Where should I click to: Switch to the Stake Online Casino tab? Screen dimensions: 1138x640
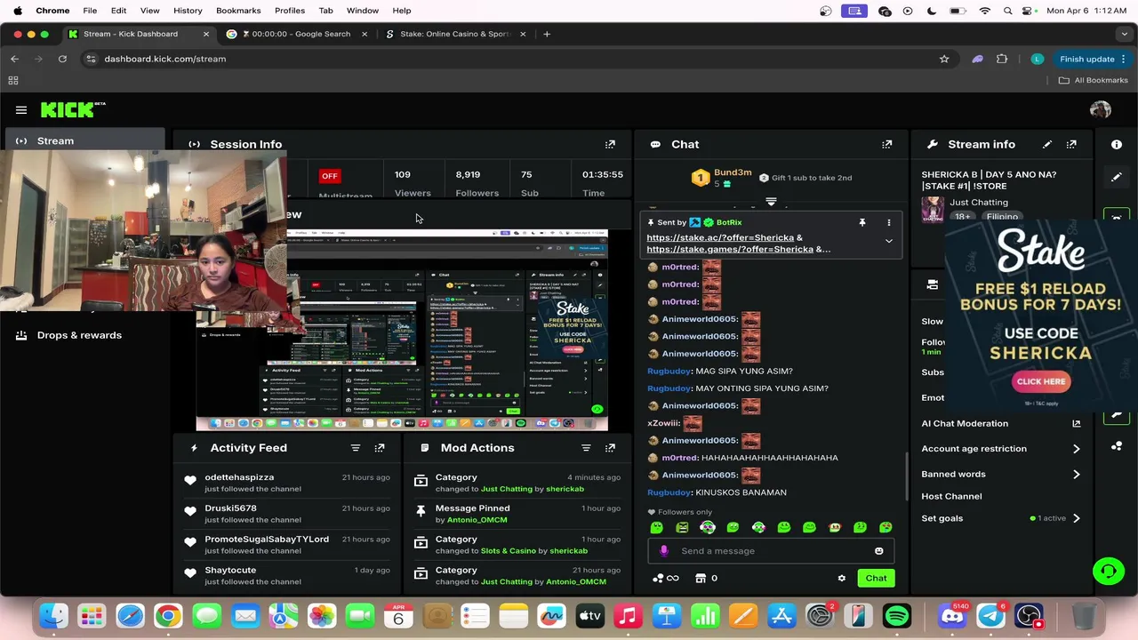pyautogui.click(x=455, y=34)
